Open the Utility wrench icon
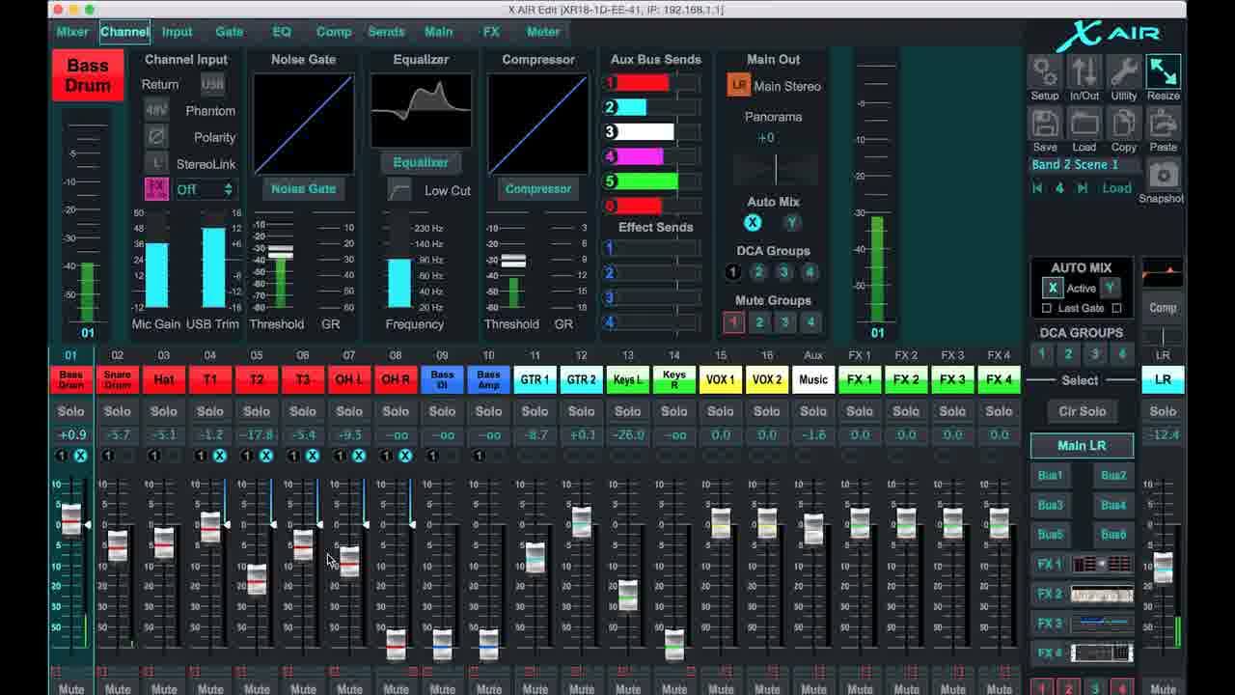 (1124, 72)
